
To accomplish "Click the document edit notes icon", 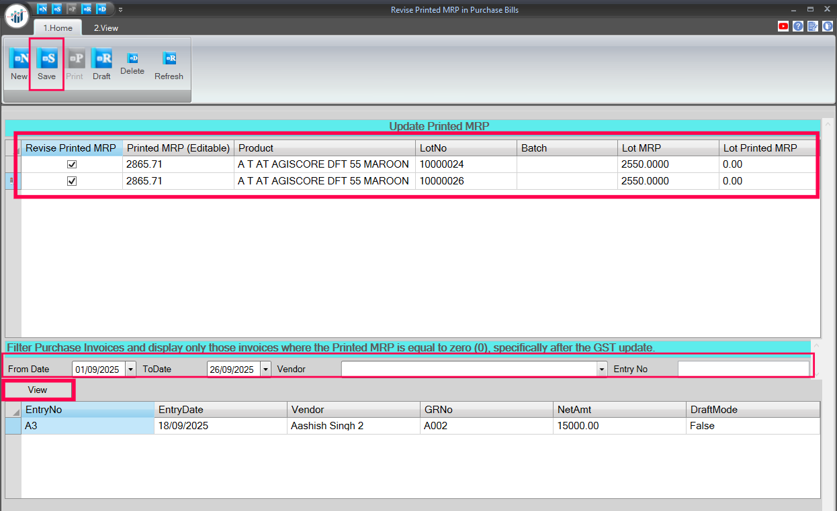I will click(813, 26).
